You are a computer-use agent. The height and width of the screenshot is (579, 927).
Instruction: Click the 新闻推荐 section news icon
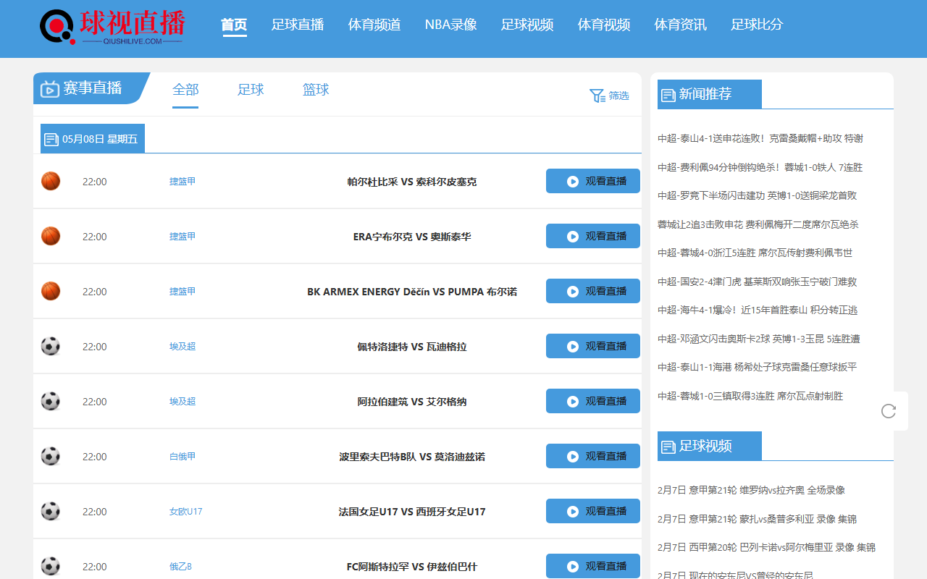click(668, 95)
